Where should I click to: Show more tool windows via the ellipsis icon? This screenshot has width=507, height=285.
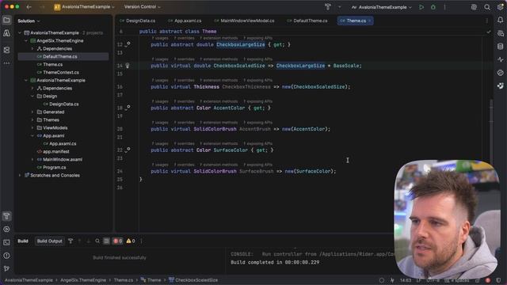6,63
